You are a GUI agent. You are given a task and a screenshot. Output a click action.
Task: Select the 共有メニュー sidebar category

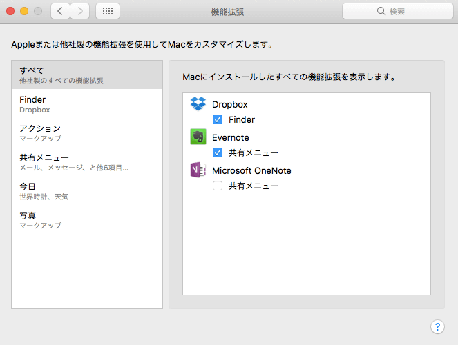[x=87, y=162]
